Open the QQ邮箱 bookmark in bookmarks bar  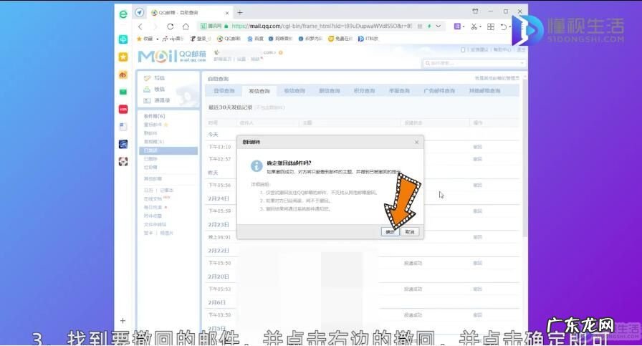coord(229,39)
